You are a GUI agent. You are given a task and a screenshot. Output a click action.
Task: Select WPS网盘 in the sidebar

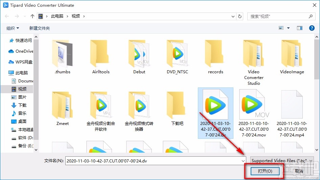[x=20, y=62]
